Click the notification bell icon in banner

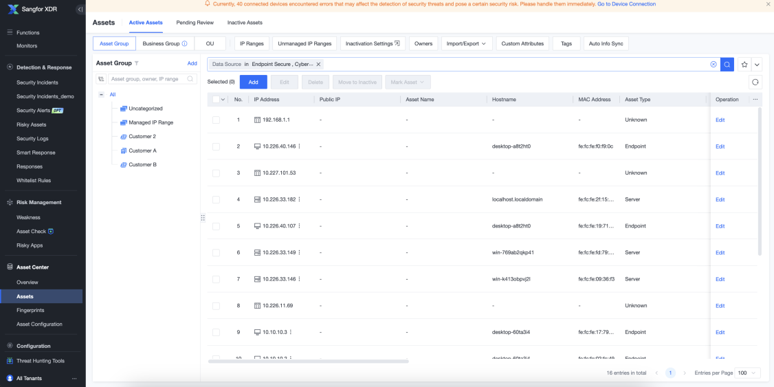(x=208, y=3)
